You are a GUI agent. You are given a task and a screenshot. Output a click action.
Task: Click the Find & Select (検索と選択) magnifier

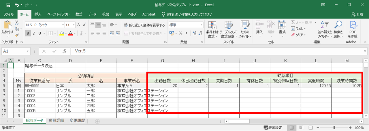pos(338,29)
